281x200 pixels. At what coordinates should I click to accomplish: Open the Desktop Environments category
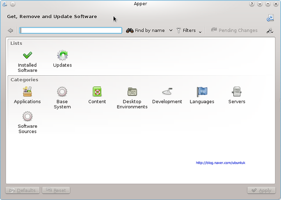point(132,98)
